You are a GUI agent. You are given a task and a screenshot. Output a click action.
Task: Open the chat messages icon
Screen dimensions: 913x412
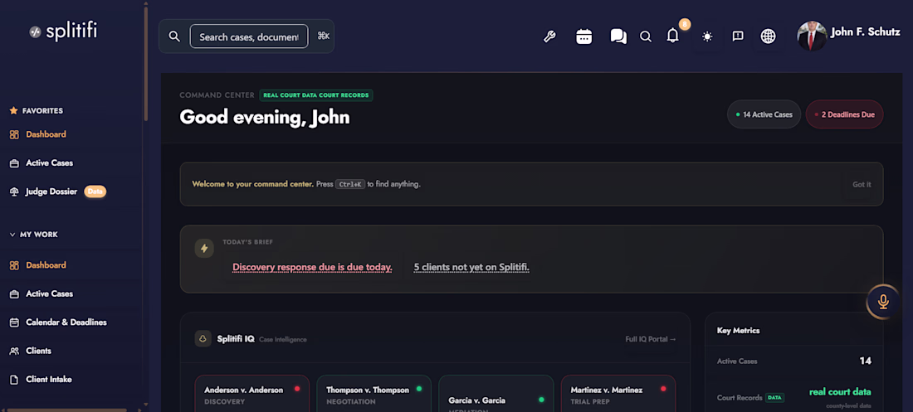618,36
